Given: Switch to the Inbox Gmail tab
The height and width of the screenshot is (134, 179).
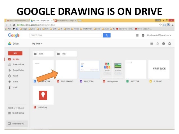Looking at the screenshot, I should pyautogui.click(x=17, y=21).
